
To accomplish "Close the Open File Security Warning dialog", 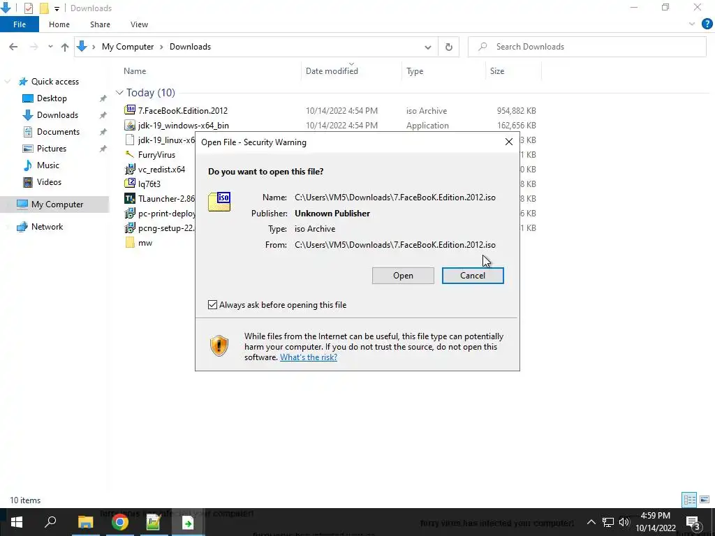I will [509, 142].
